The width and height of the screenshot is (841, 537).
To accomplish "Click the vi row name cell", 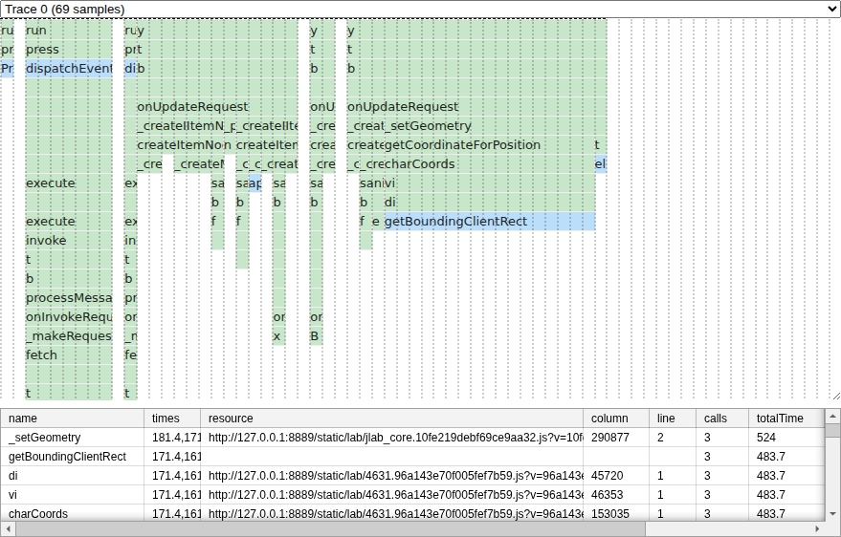I will pyautogui.click(x=72, y=495).
